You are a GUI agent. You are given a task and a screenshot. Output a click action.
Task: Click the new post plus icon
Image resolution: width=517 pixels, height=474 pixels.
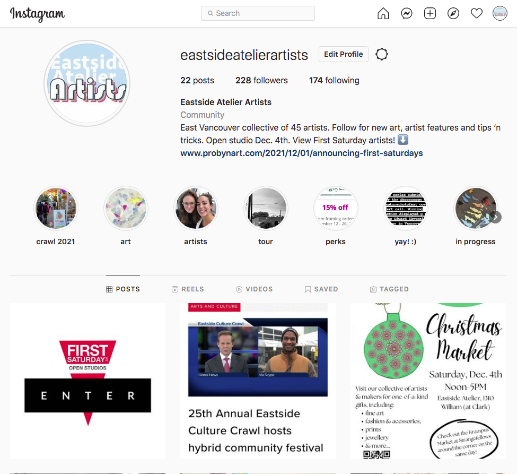click(x=430, y=13)
